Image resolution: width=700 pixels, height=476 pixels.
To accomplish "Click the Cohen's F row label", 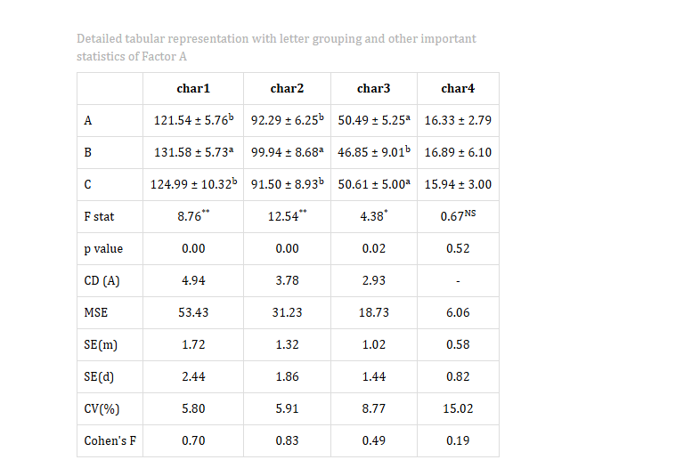I will (110, 440).
